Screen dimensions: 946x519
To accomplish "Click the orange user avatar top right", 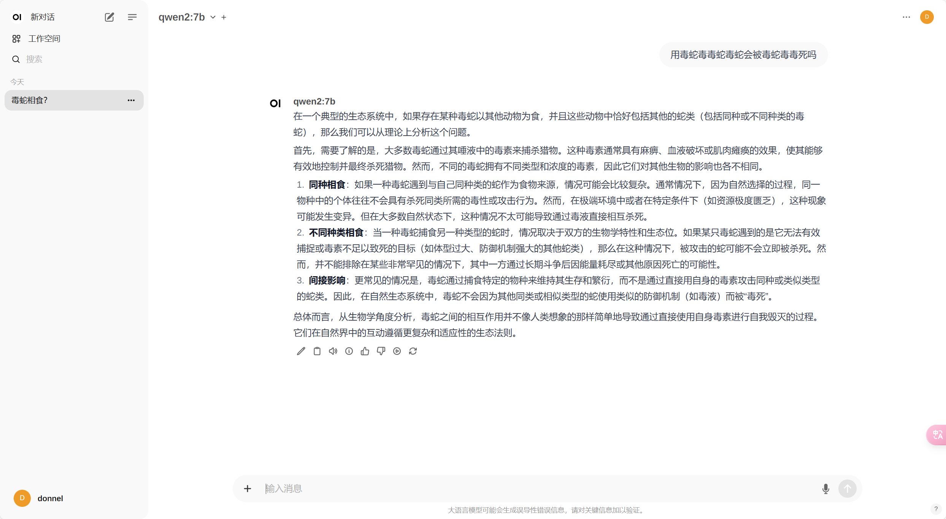I will point(927,17).
